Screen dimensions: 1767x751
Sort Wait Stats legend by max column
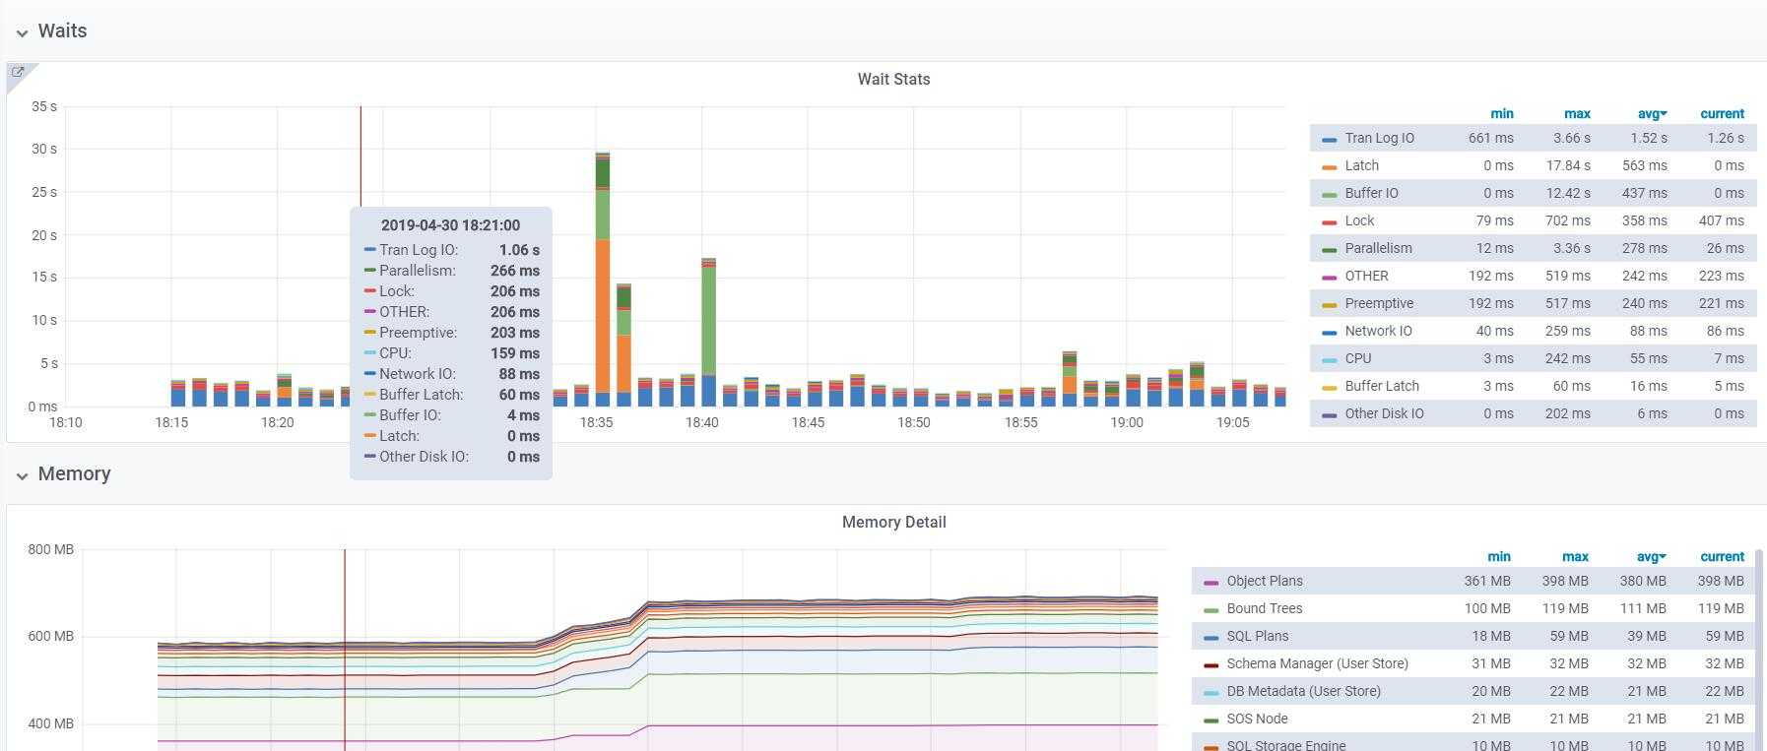point(1577,114)
